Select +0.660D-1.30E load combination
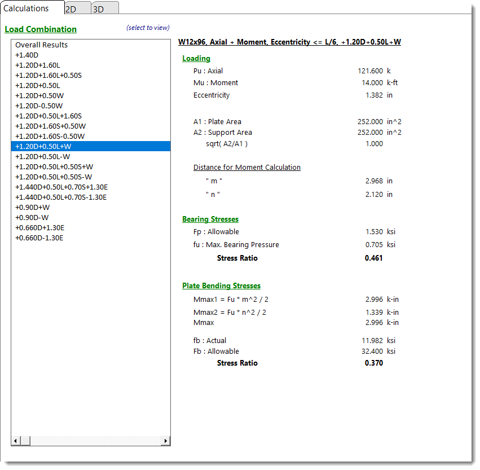Screen dimensions: 480x470 (x=39, y=238)
